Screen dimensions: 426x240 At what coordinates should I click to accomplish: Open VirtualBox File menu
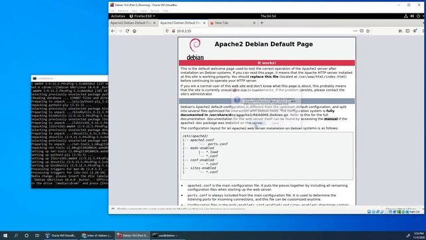(x=112, y=11)
